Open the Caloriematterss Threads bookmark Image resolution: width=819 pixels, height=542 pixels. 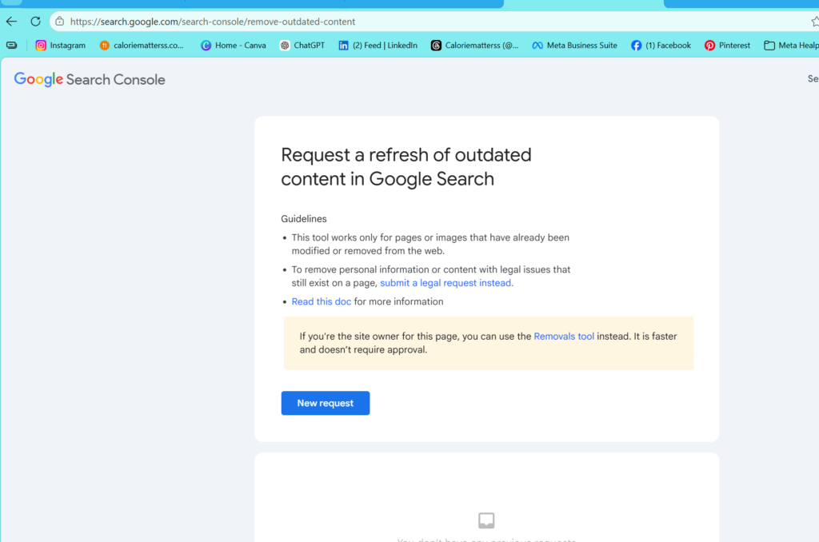[x=475, y=46]
